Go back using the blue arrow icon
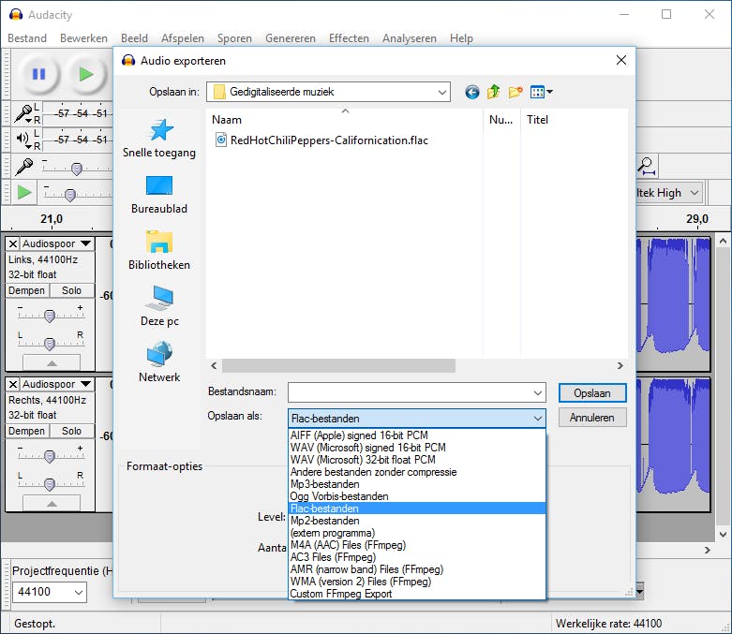Screen dimensions: 732x634 (472, 92)
